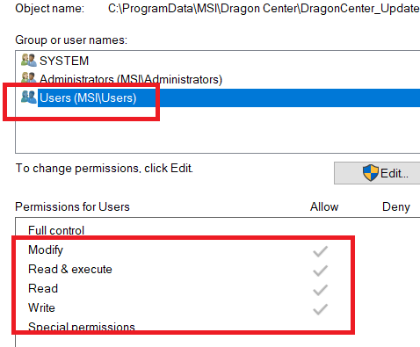Click the Administrators group user icon
The height and width of the screenshot is (347, 420).
[29, 78]
